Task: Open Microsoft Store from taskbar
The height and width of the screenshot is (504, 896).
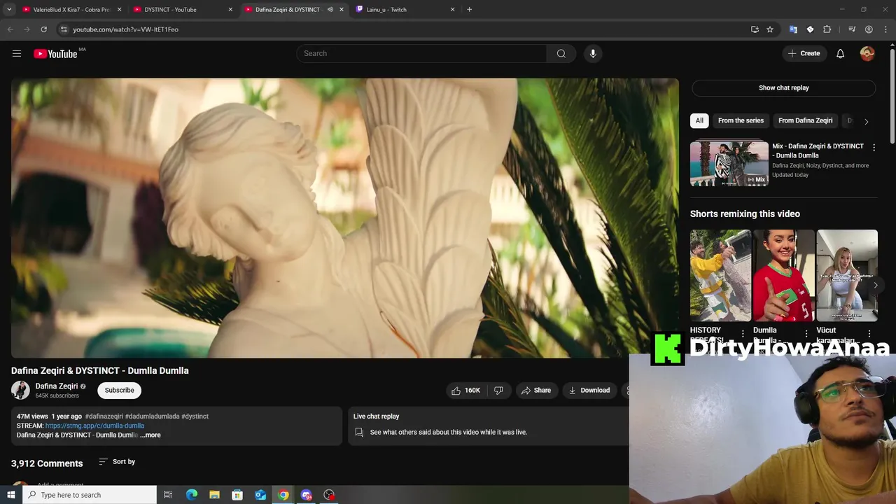Action: pos(237,495)
